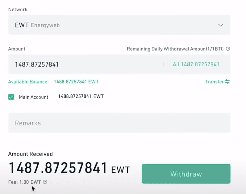The width and height of the screenshot is (246, 194).
Task: Click the Available Balance value in green
Action: tap(76, 82)
